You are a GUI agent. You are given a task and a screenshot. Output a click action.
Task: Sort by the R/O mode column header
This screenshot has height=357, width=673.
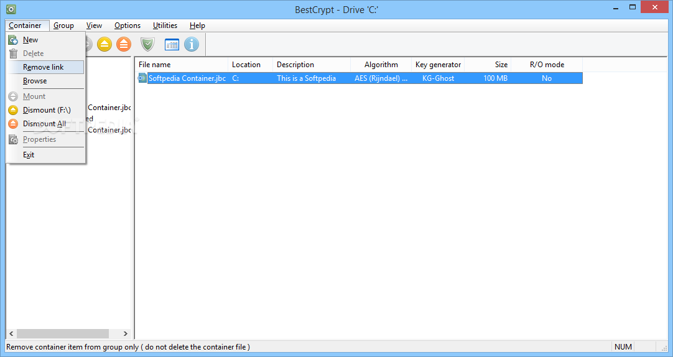[547, 65]
